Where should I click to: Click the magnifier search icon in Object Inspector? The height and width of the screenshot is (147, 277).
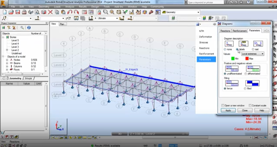click(22, 27)
